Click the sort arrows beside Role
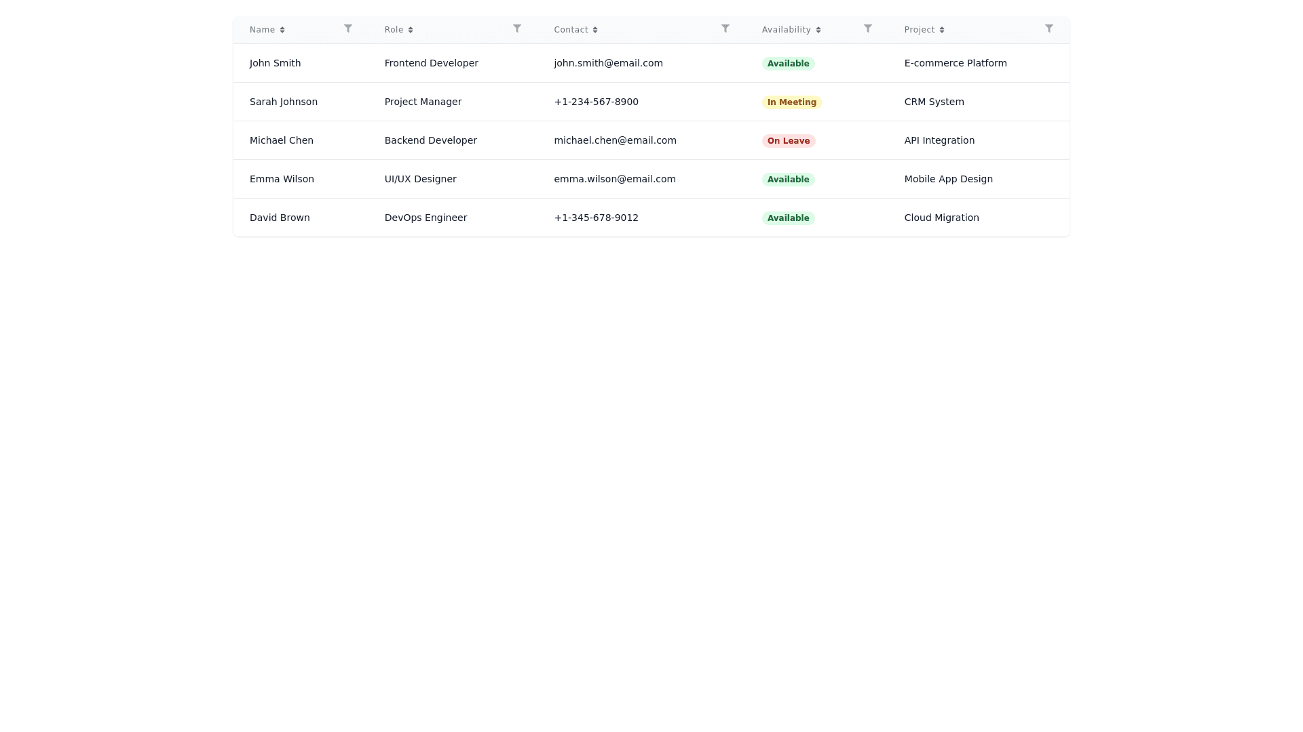Viewport: 1303px width, 732px height. tap(411, 30)
